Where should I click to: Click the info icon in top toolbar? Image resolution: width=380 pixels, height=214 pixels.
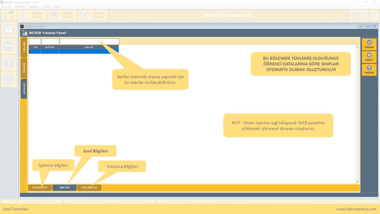coord(353,15)
